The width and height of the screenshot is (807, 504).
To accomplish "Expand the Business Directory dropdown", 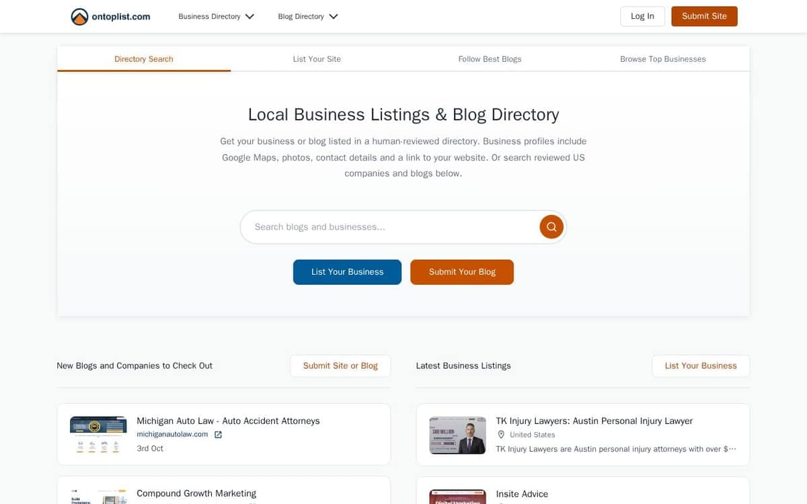I will (216, 16).
